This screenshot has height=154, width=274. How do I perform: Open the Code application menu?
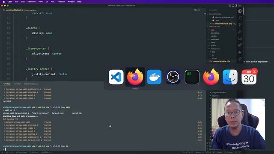pyautogui.click(x=10, y=2)
